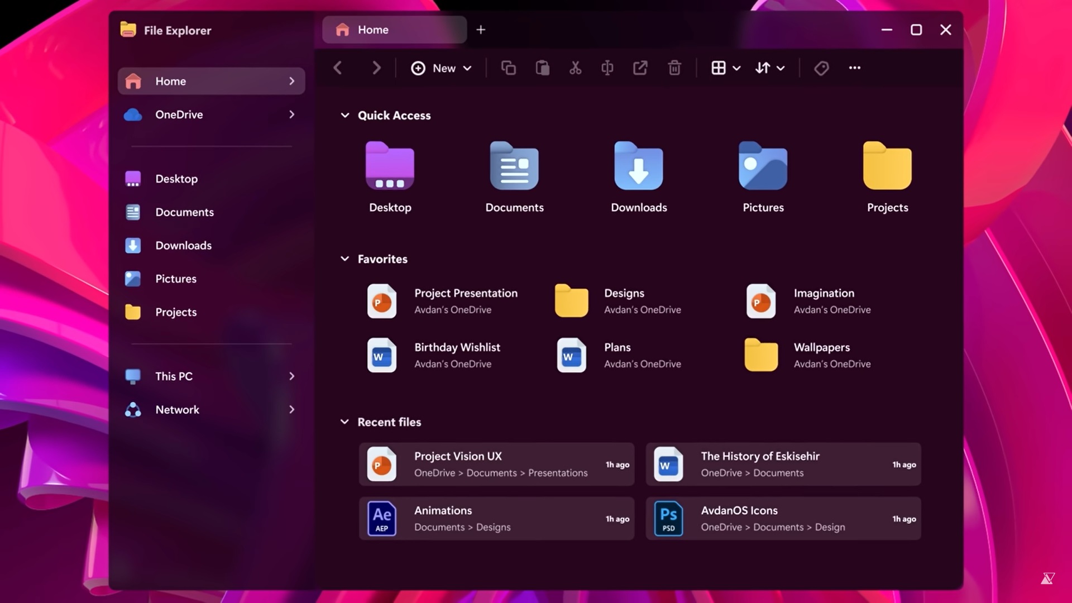Image resolution: width=1072 pixels, height=603 pixels.
Task: Open the AvdanOS Icons recent file
Action: coord(783,519)
